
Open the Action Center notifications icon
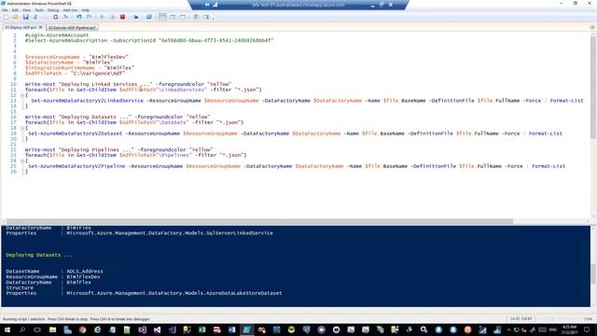pyautogui.click(x=587, y=329)
